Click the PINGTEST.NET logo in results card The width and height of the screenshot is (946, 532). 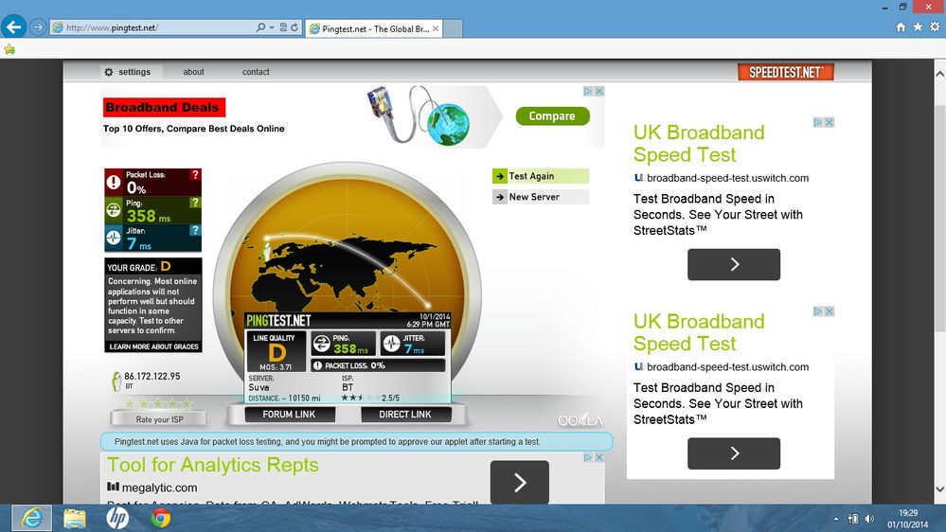pyautogui.click(x=278, y=320)
